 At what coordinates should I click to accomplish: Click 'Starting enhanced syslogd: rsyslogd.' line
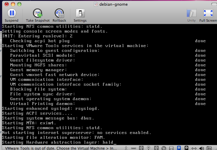point(51,109)
